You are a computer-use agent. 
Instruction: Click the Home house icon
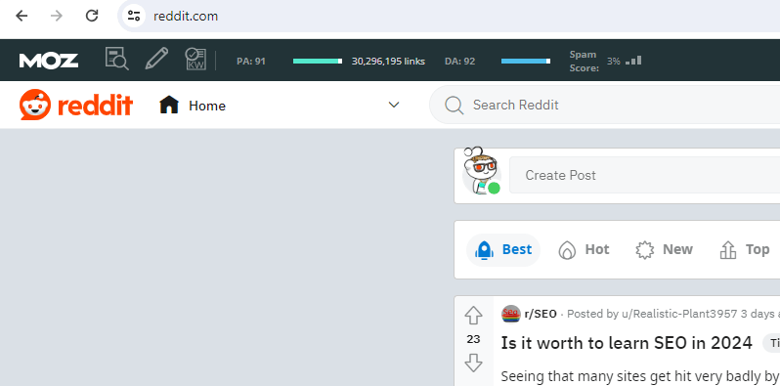(x=169, y=105)
